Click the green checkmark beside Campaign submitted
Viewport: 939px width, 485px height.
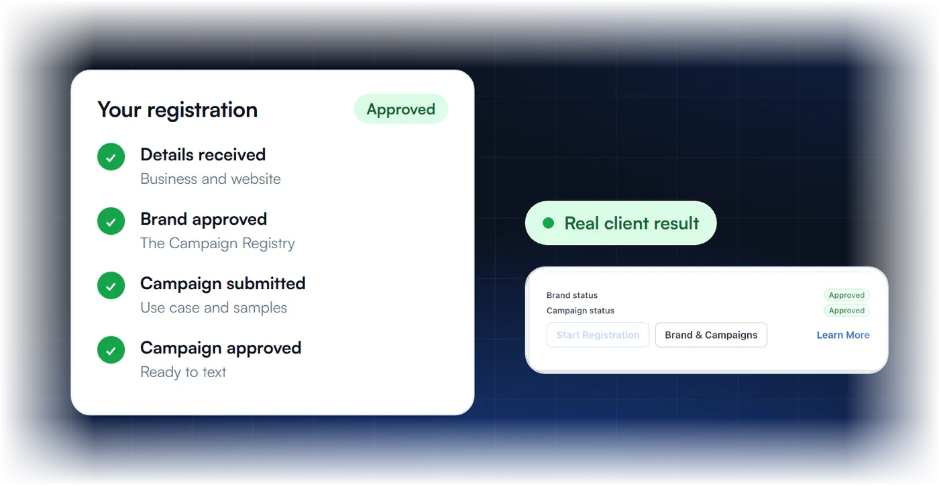111,286
